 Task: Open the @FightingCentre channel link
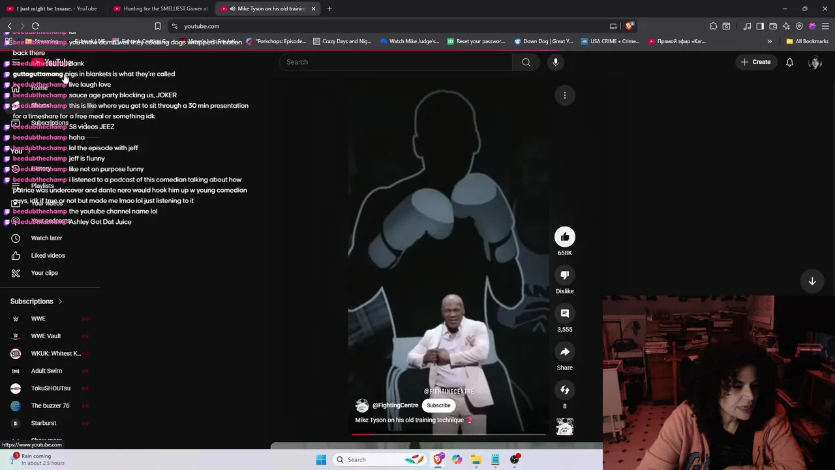pyautogui.click(x=395, y=405)
